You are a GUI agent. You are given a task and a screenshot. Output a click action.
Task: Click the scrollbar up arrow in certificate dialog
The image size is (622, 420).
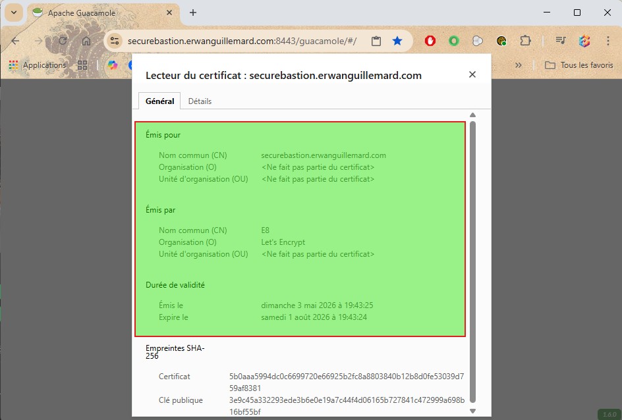472,115
